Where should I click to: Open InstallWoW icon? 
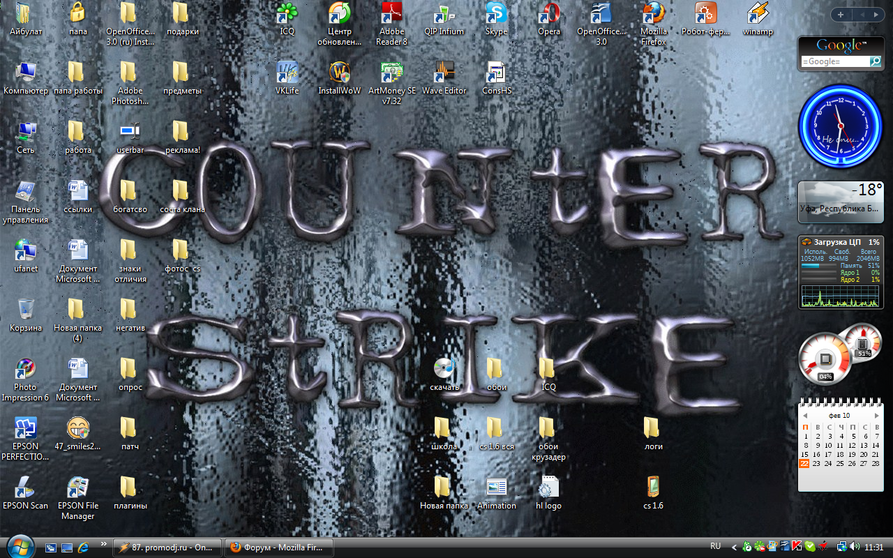tap(339, 72)
